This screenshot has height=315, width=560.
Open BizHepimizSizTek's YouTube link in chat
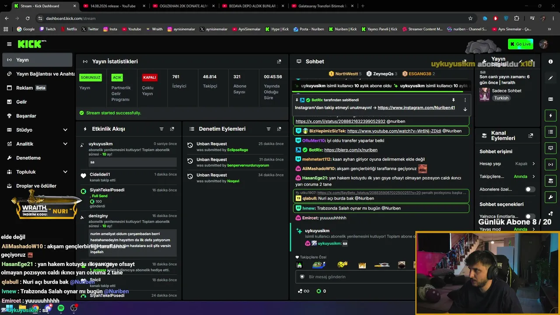tap(394, 131)
